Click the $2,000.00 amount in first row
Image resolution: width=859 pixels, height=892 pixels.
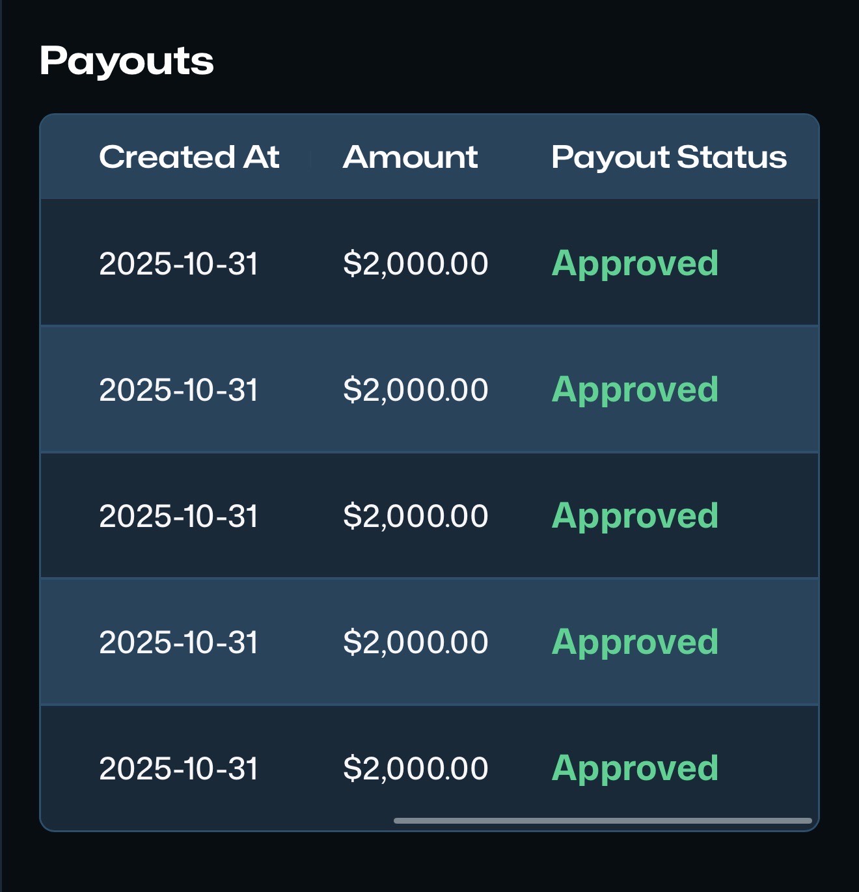[416, 264]
